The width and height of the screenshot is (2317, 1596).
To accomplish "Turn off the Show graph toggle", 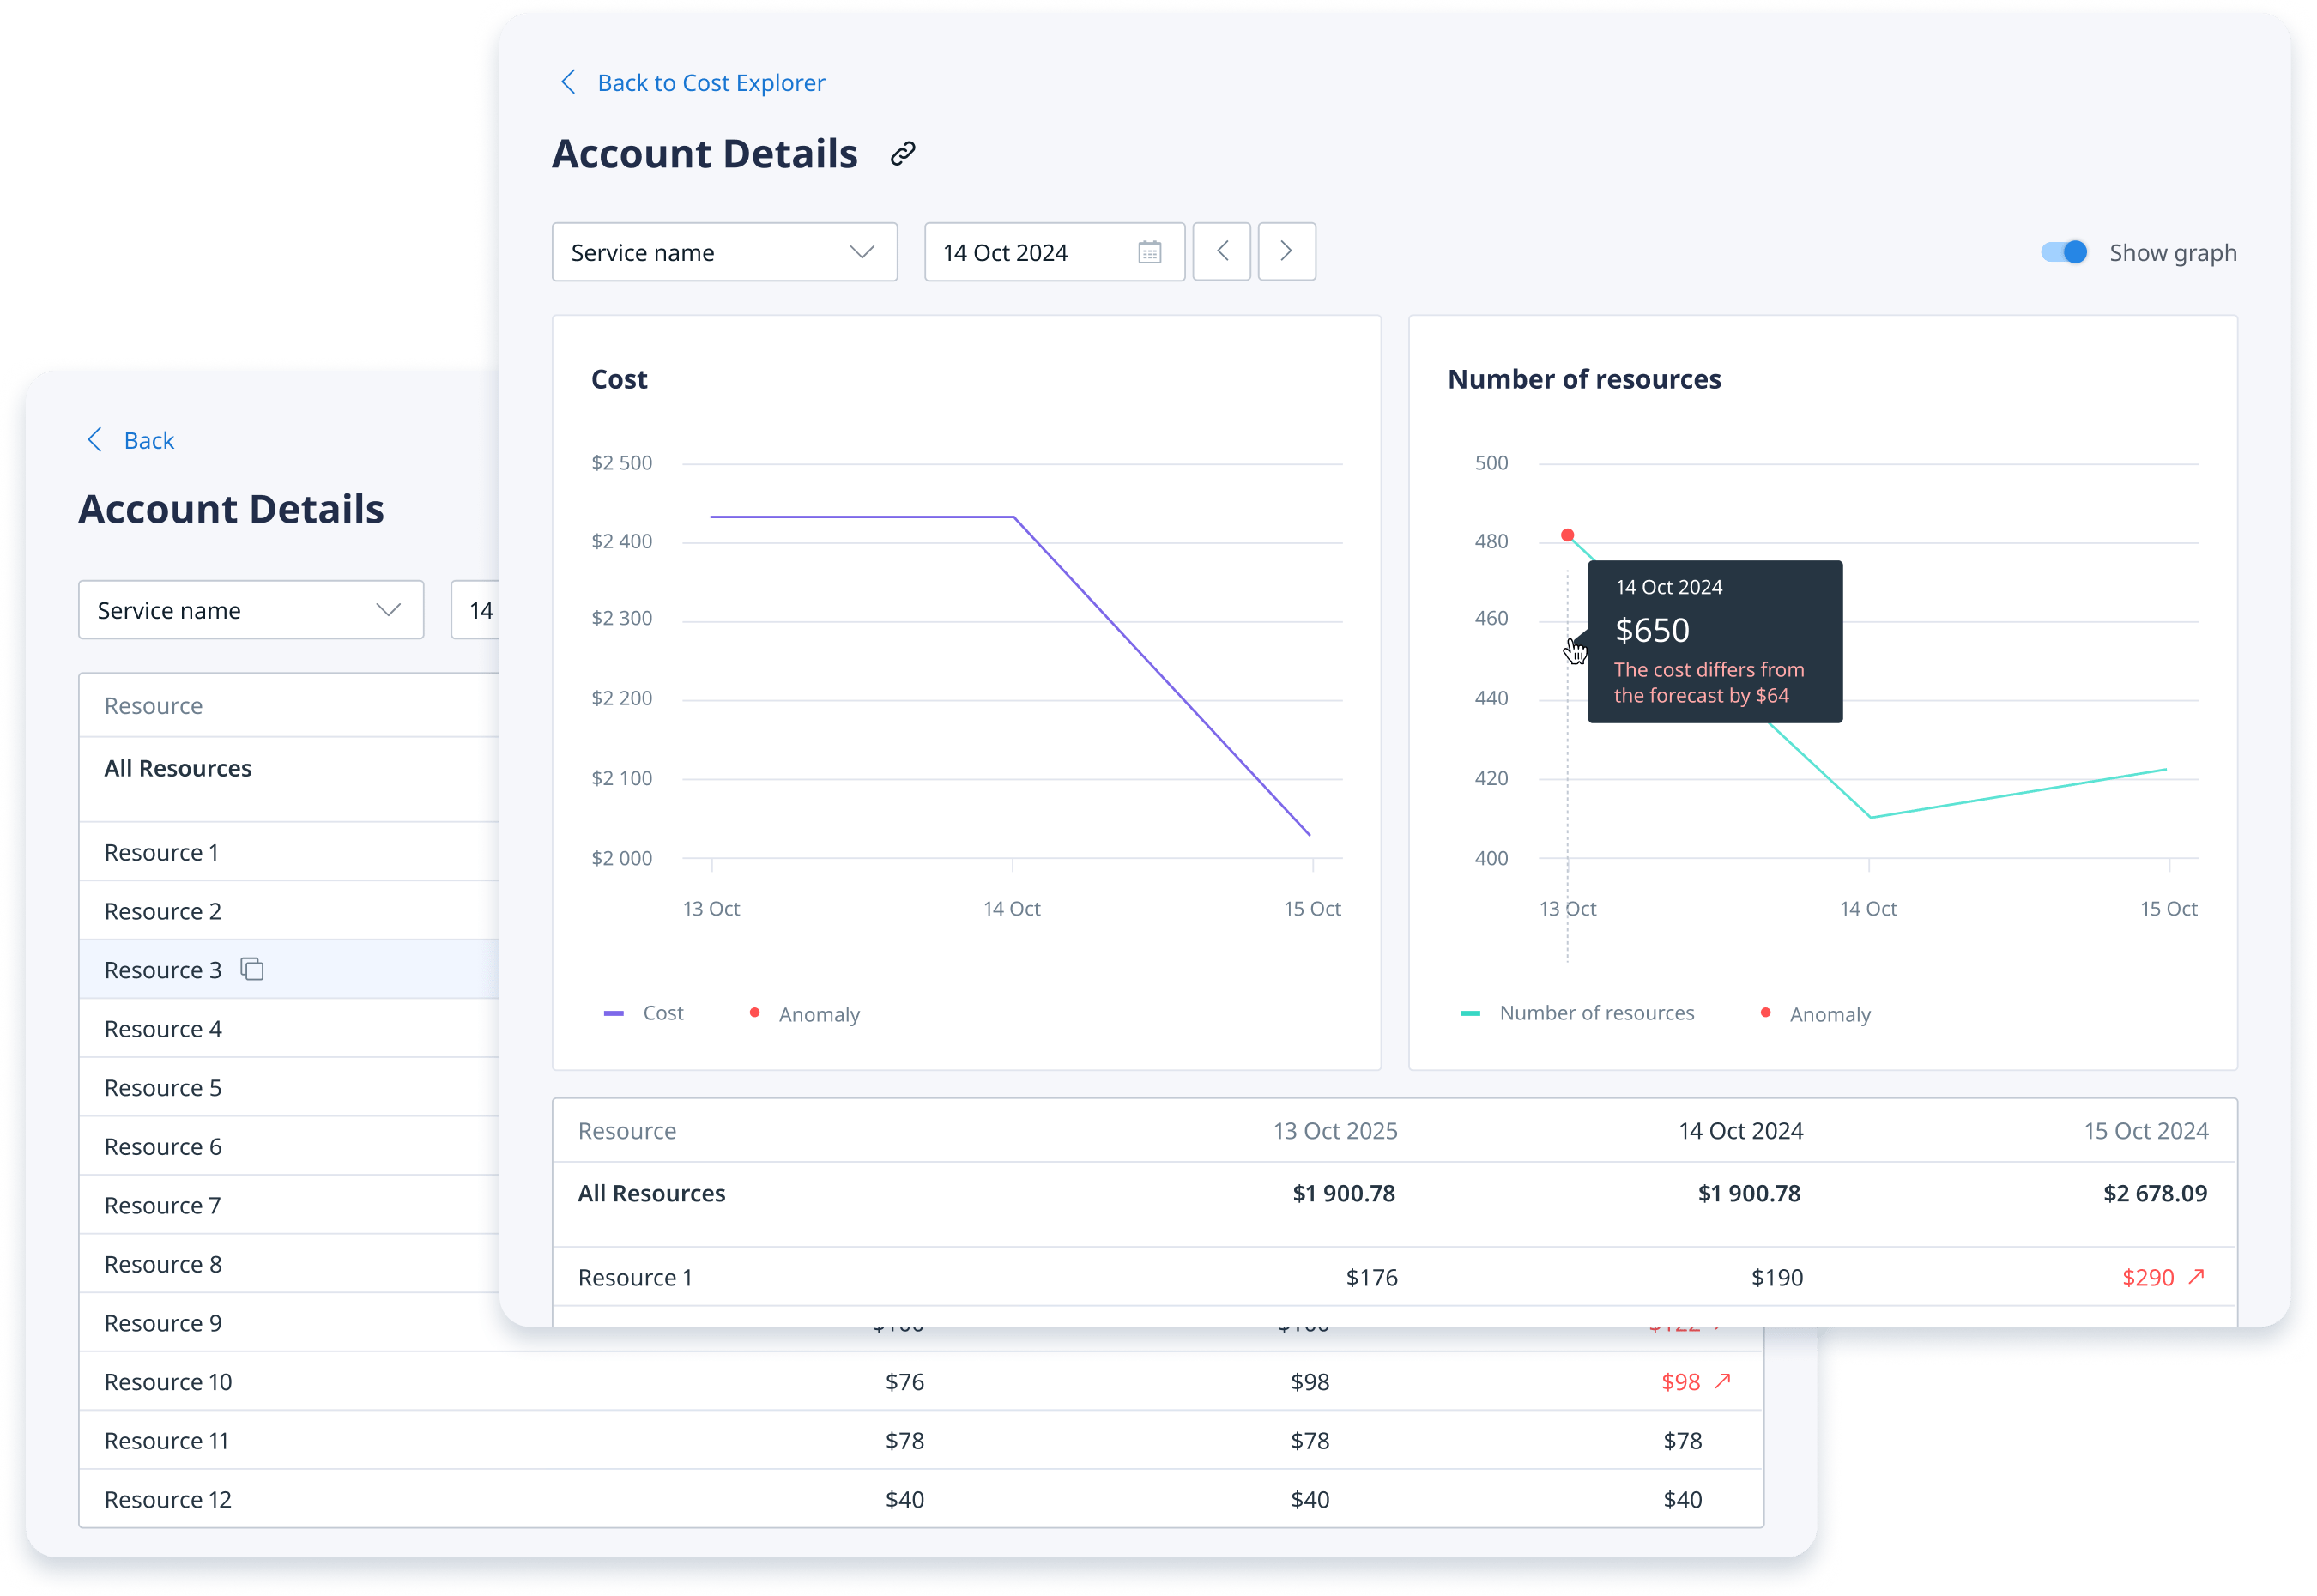I will point(2065,252).
